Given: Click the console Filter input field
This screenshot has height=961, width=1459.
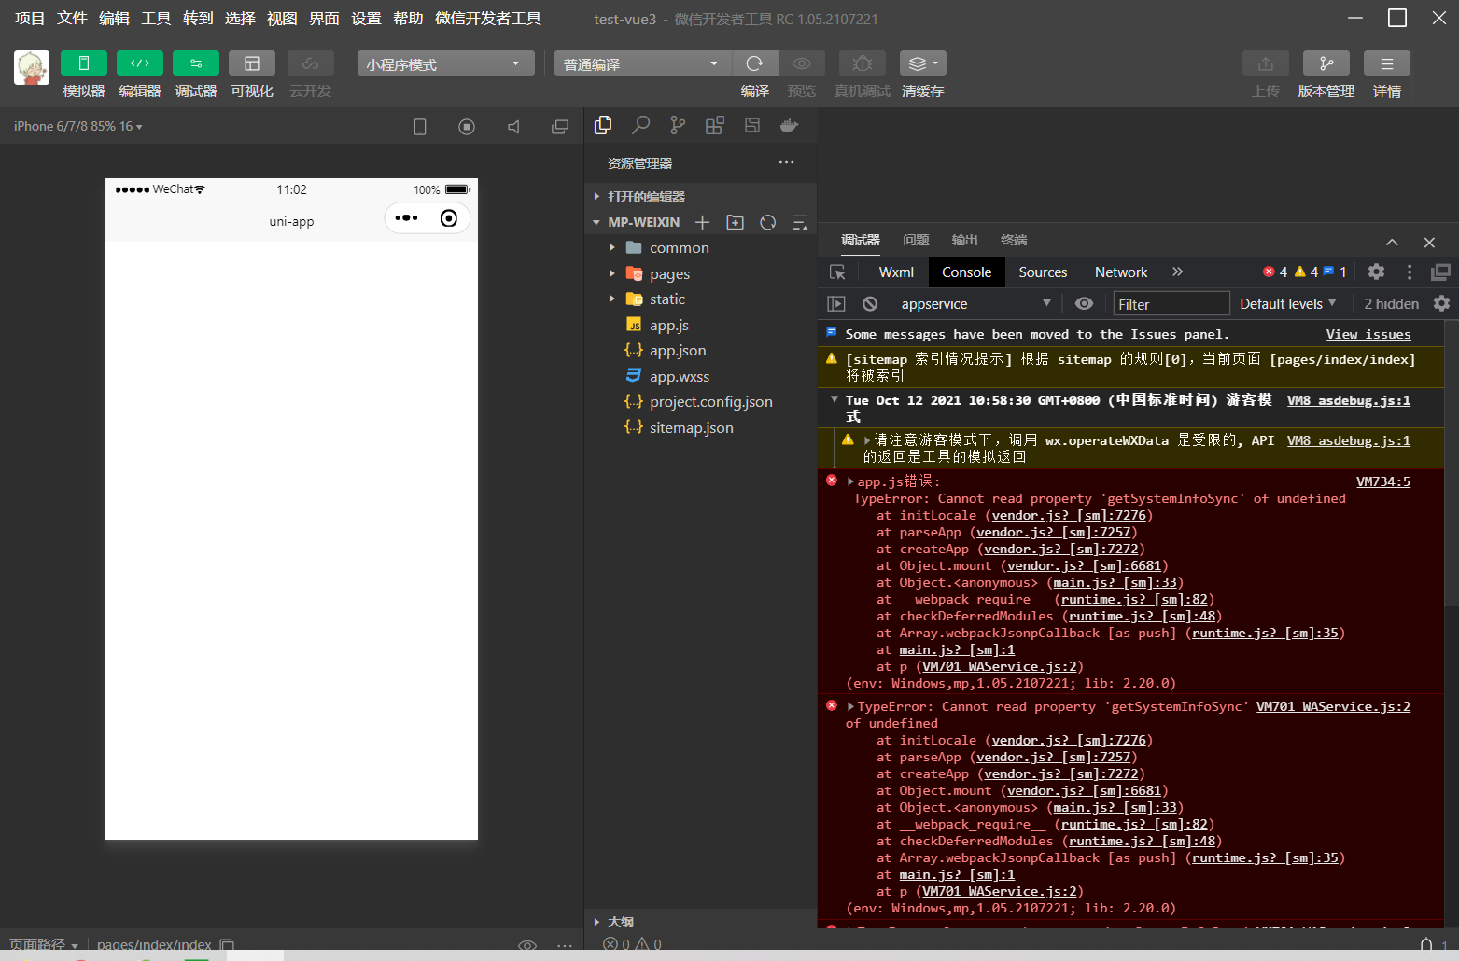Looking at the screenshot, I should point(1171,304).
